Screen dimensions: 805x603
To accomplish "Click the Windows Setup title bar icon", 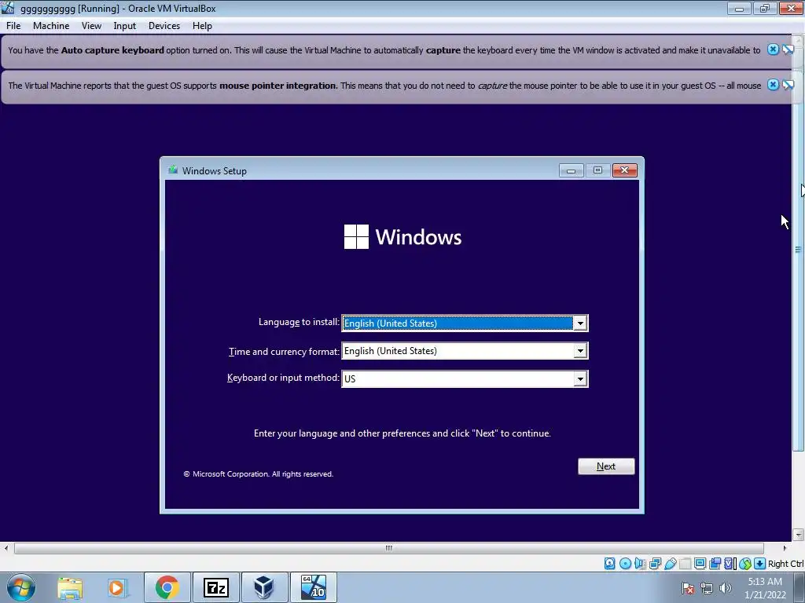I will coord(173,170).
